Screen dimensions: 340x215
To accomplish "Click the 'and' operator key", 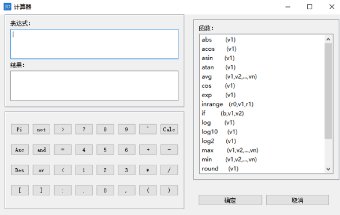I will tap(42, 150).
